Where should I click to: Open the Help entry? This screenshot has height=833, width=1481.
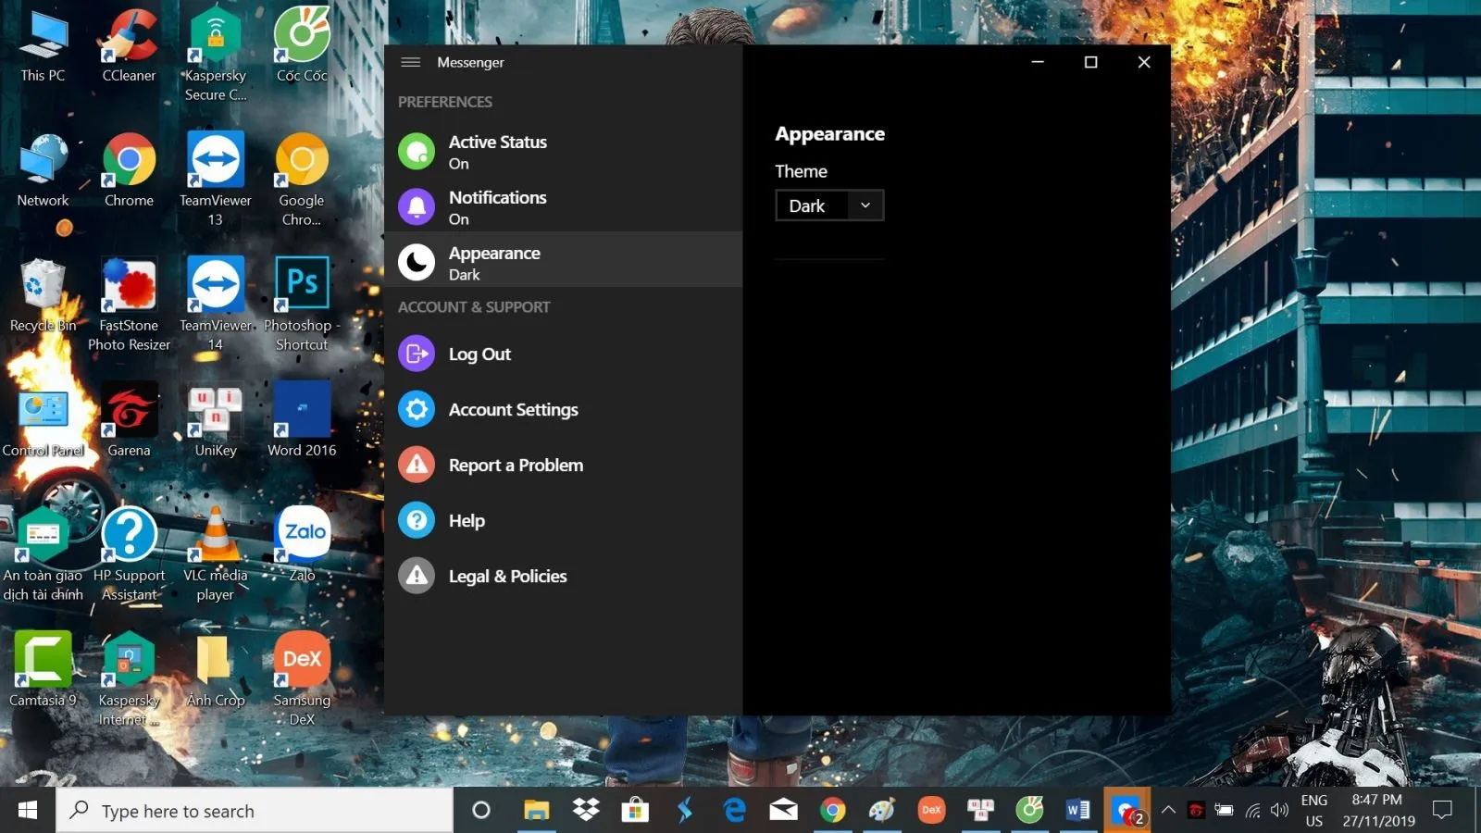[563, 520]
